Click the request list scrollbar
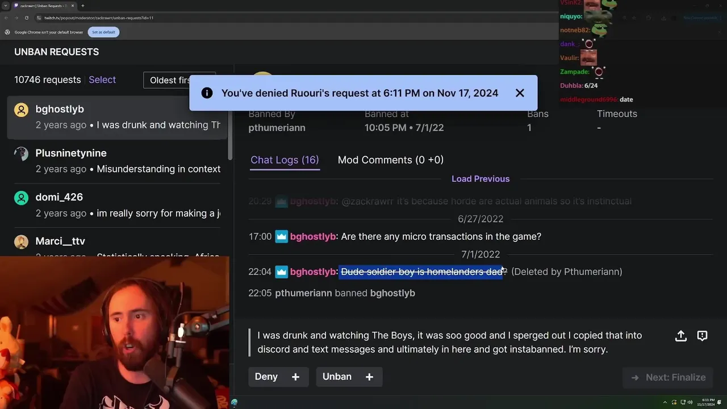Screen dimensions: 727x409 point(230,128)
